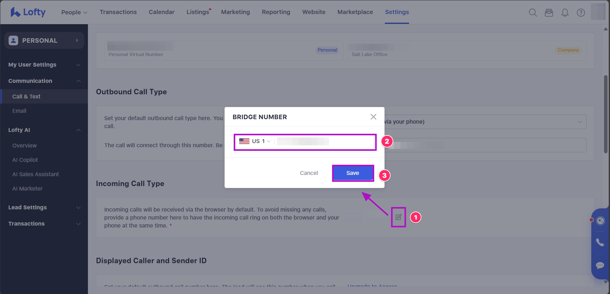The height and width of the screenshot is (294, 610).
Task: Expand Lead Settings in sidebar
Action: coord(44,207)
